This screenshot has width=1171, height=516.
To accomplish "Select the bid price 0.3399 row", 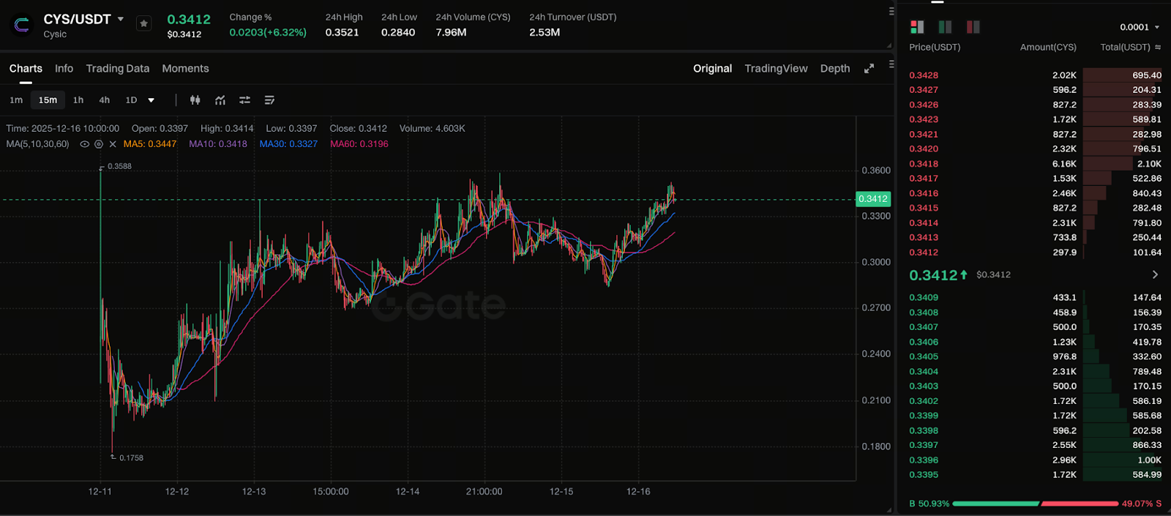I will click(1035, 416).
